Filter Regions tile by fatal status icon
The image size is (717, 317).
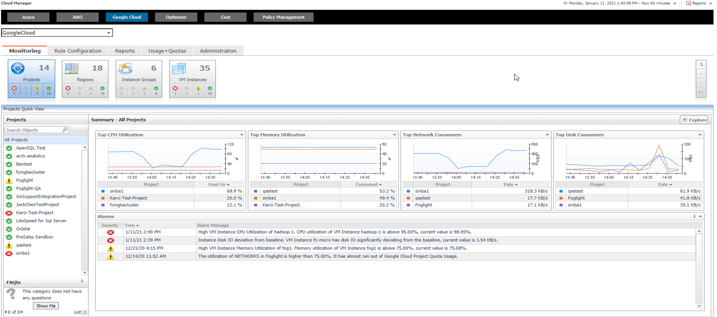(68, 89)
